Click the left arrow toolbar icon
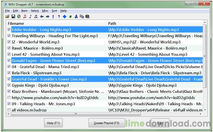This screenshot has width=213, height=132. point(42,16)
